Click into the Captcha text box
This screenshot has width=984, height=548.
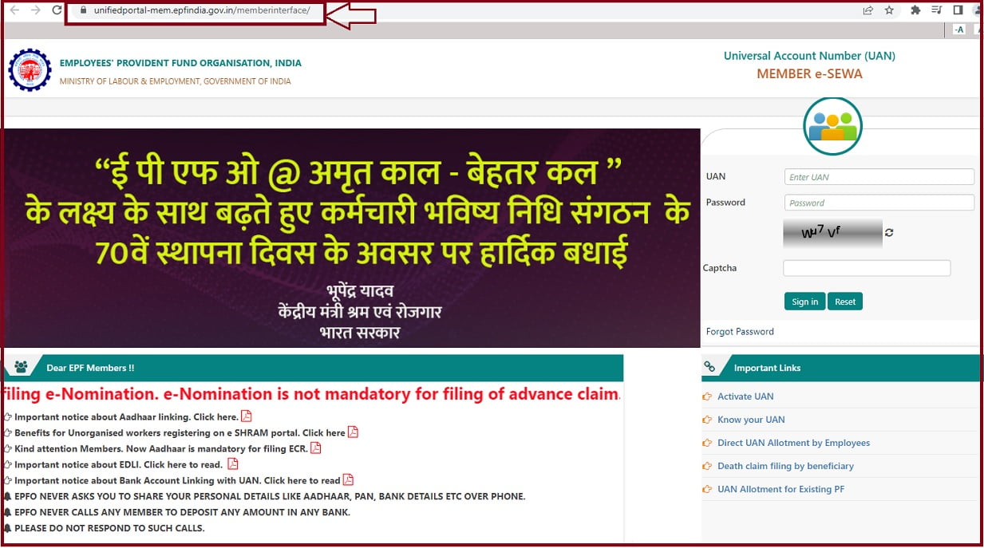(867, 268)
